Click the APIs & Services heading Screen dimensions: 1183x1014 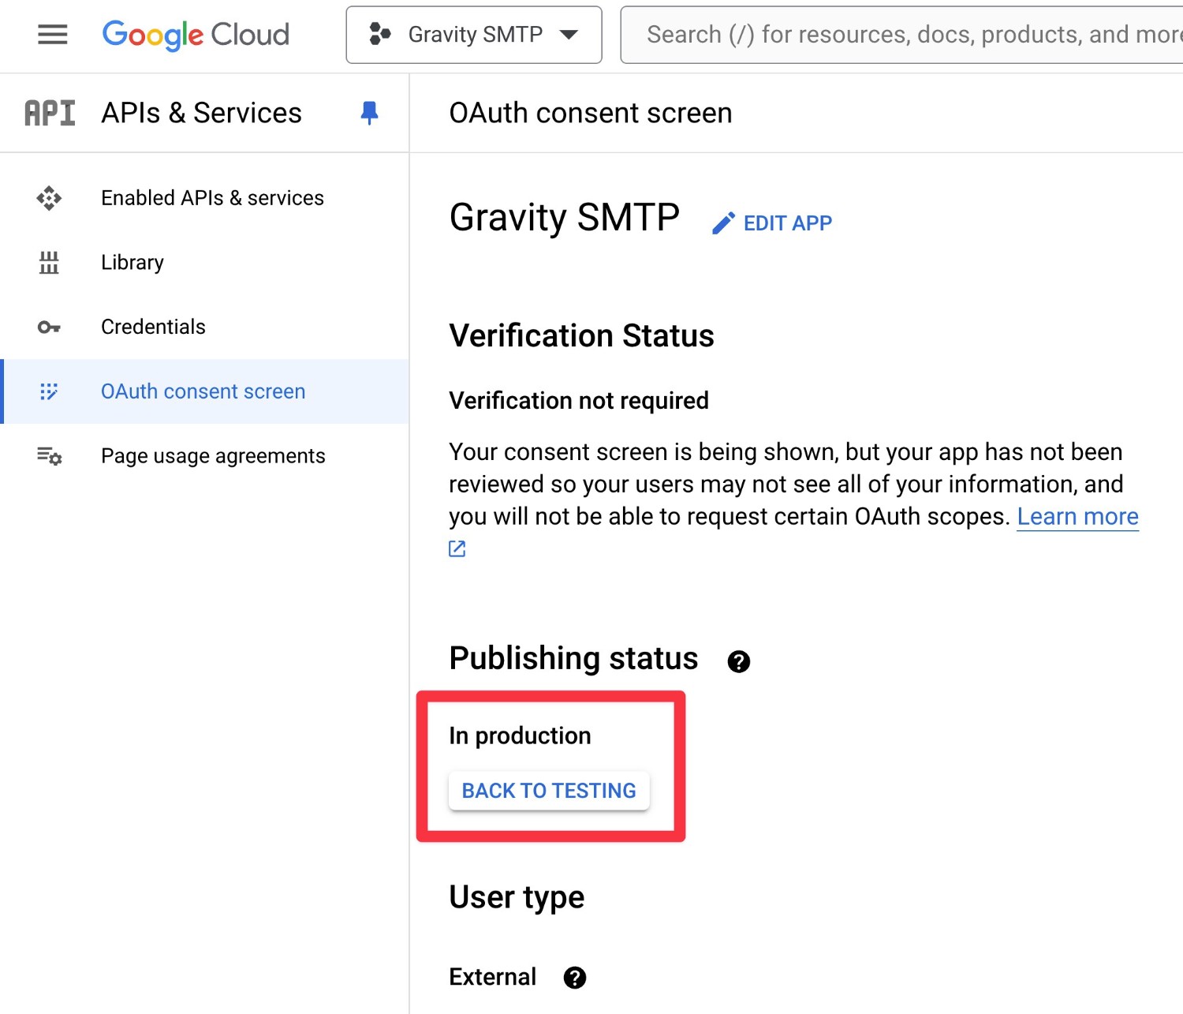coord(202,113)
